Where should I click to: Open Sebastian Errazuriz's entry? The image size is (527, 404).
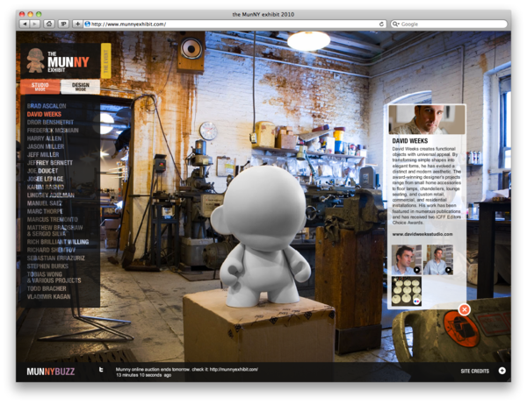(x=56, y=258)
